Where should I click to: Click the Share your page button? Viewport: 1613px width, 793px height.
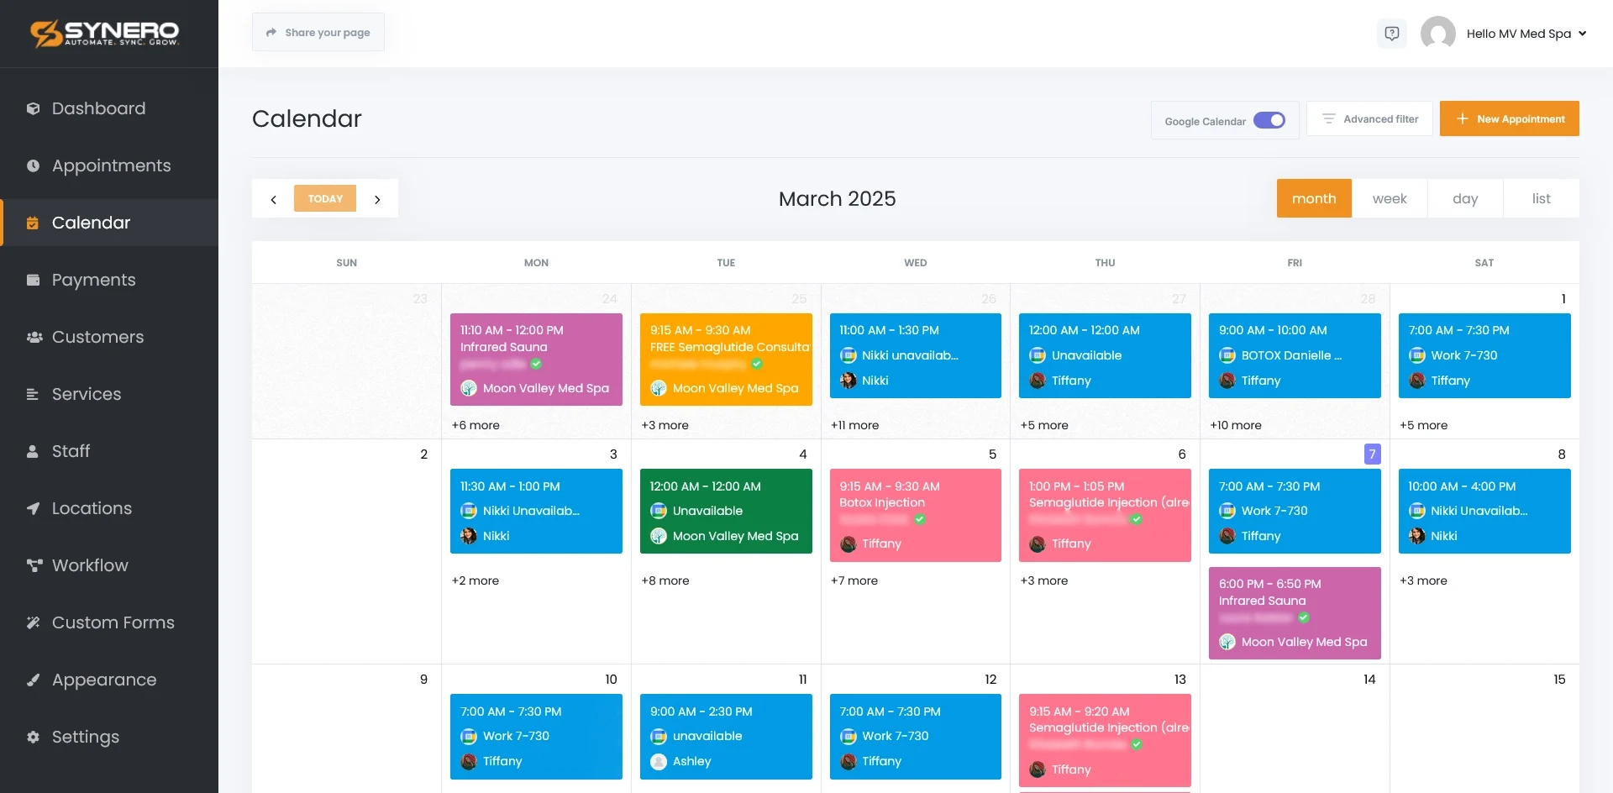tap(318, 32)
